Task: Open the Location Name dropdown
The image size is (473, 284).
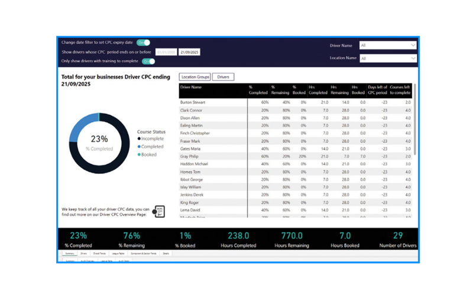Action: point(388,58)
